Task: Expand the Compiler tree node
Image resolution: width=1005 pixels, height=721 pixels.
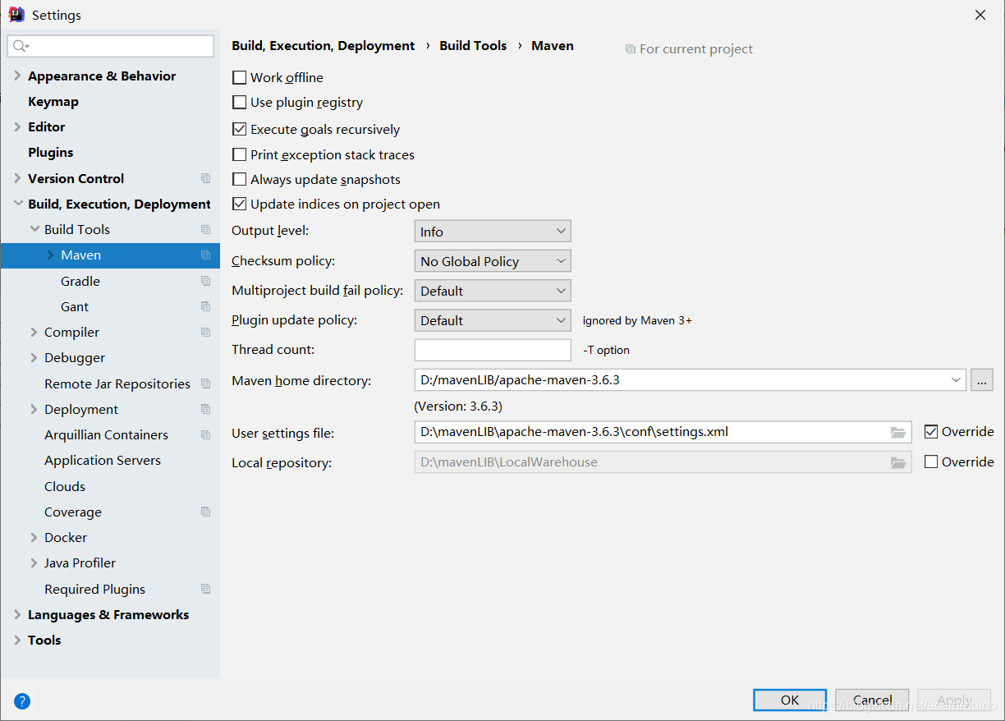Action: pyautogui.click(x=34, y=332)
